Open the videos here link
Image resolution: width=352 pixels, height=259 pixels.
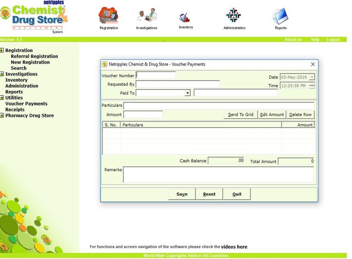click(x=234, y=247)
